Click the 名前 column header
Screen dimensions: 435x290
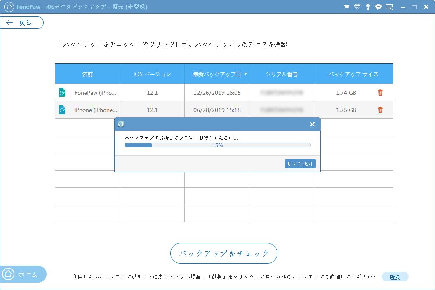[87, 73]
